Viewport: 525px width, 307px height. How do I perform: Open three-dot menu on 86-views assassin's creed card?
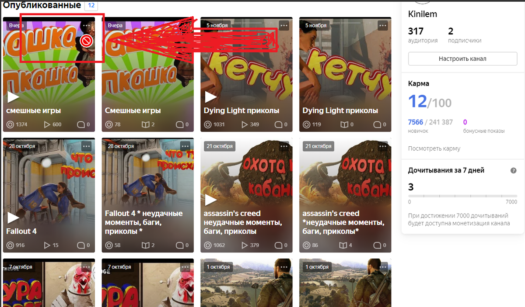click(x=383, y=146)
